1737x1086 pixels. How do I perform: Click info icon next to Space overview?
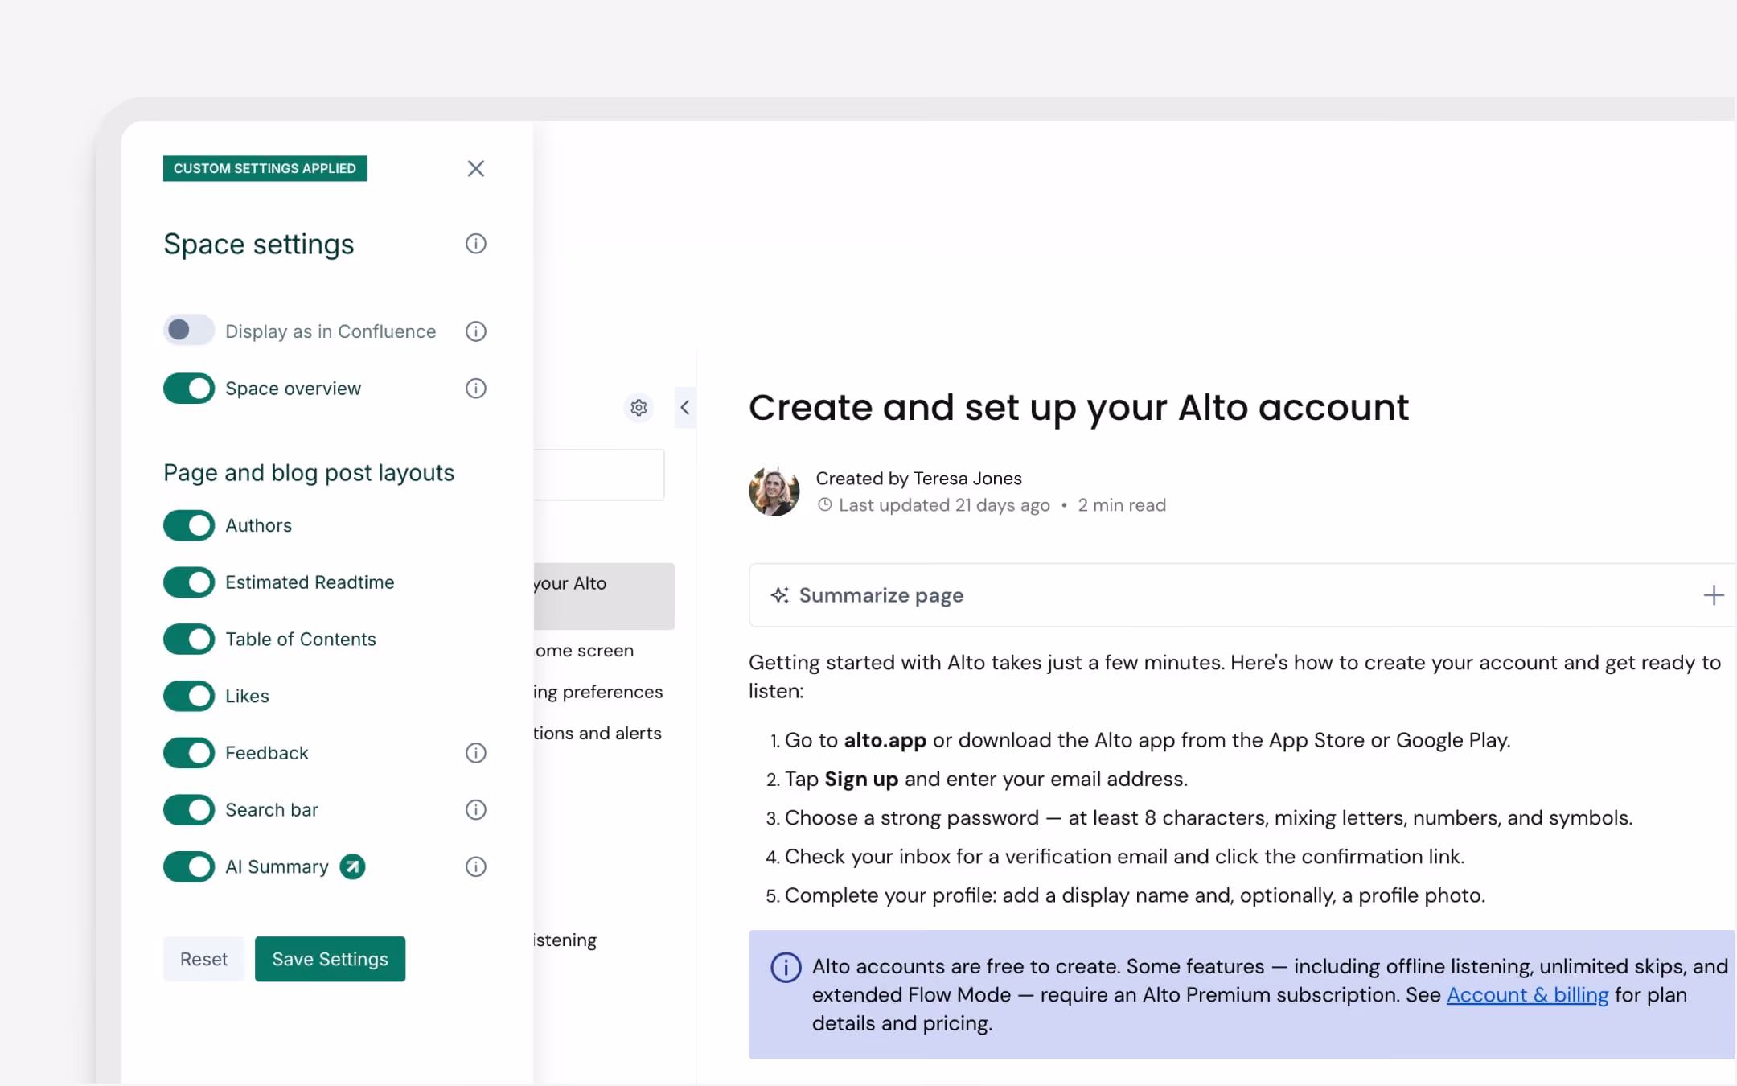tap(475, 389)
